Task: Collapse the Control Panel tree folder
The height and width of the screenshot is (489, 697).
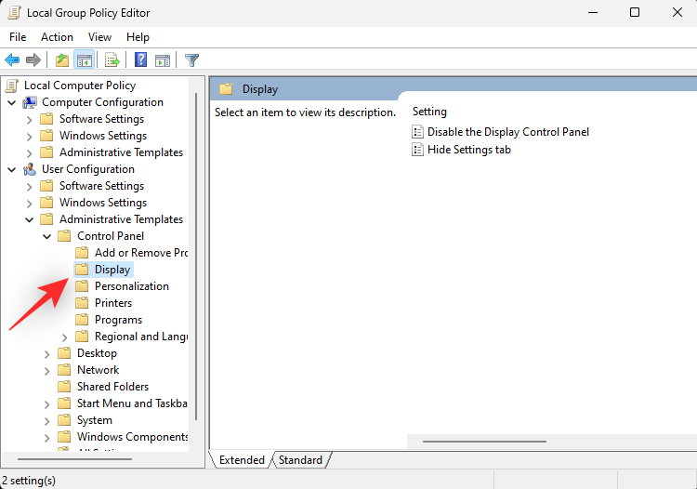Action: pos(47,236)
